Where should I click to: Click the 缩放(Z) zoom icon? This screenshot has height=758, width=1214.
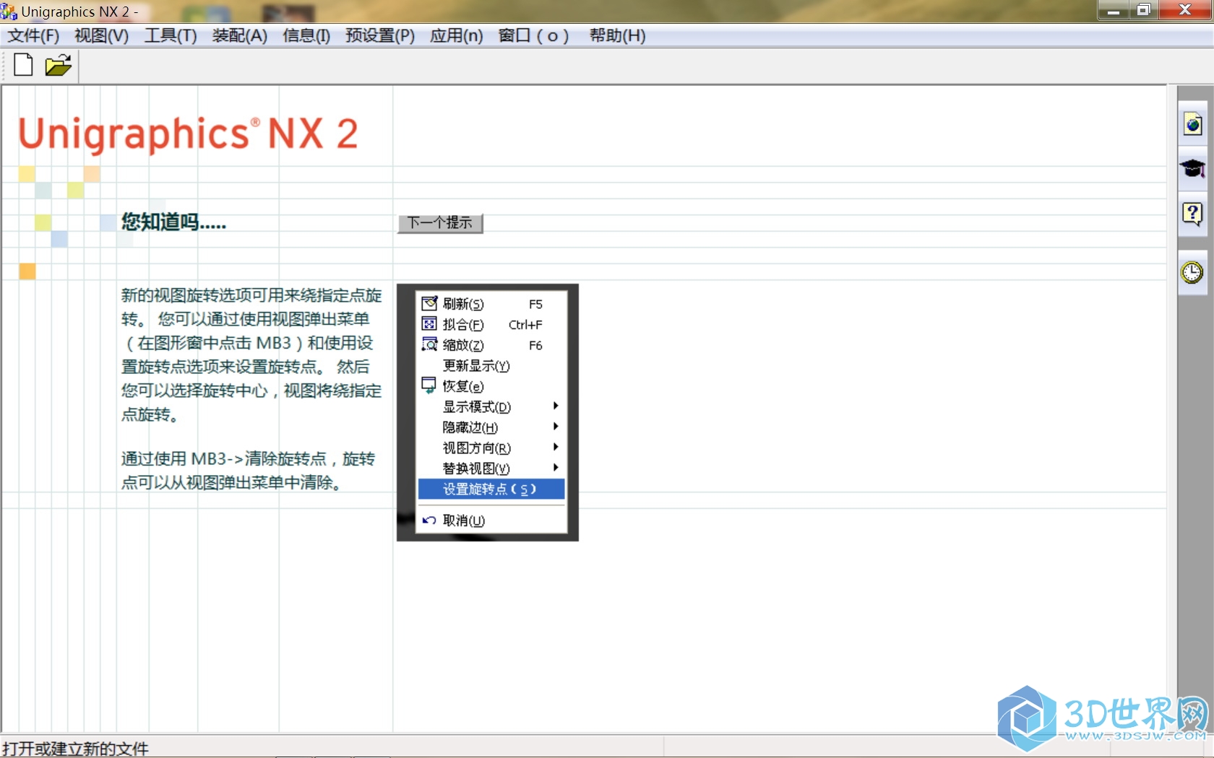(429, 344)
